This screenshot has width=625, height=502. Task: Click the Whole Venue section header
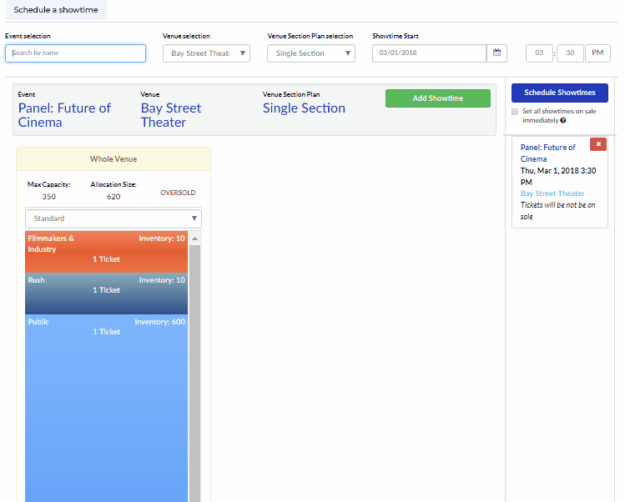(113, 159)
